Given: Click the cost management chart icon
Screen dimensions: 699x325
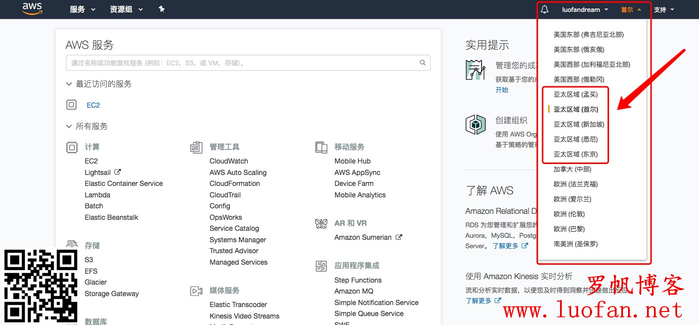Looking at the screenshot, I should [476, 69].
